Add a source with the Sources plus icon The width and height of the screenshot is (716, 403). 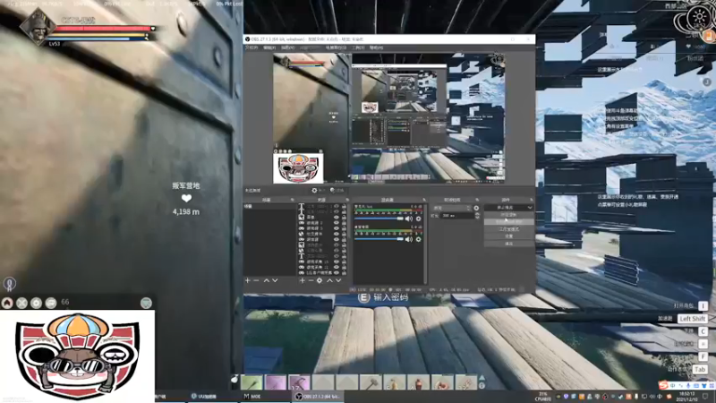[302, 280]
